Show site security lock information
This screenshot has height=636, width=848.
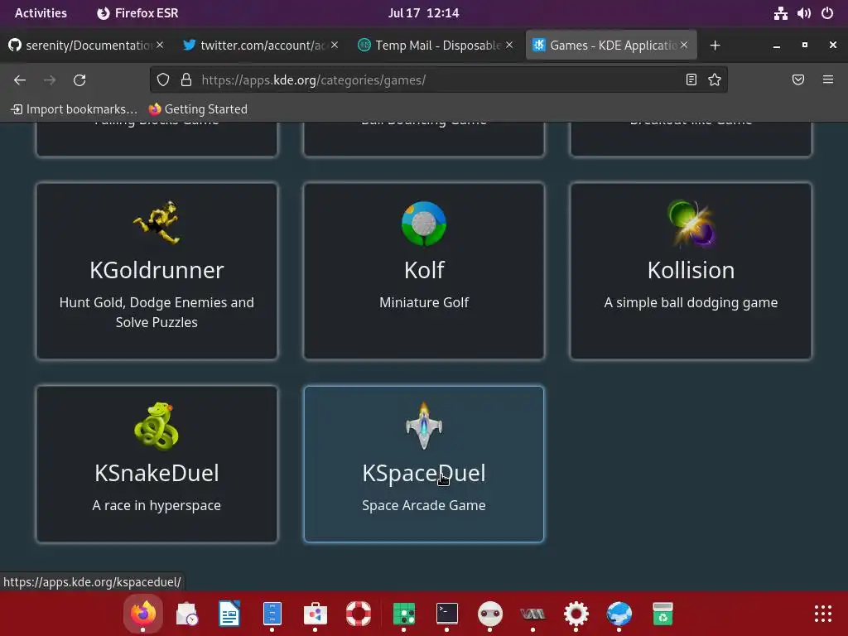(x=186, y=80)
